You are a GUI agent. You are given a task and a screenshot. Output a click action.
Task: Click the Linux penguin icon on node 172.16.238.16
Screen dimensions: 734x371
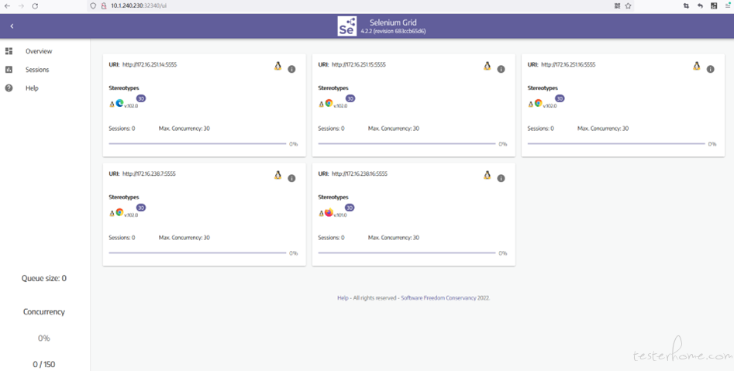pos(487,175)
